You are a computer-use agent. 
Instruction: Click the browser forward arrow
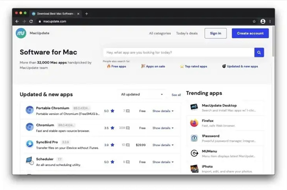(24, 21)
